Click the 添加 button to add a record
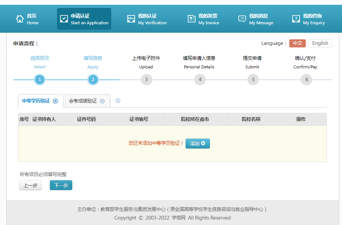Image resolution: width=342 pixels, height=225 pixels. click(197, 143)
